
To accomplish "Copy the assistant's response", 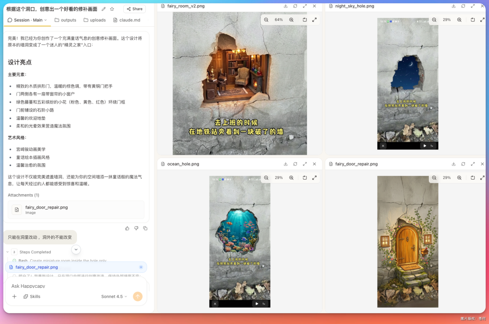I will coord(145,228).
